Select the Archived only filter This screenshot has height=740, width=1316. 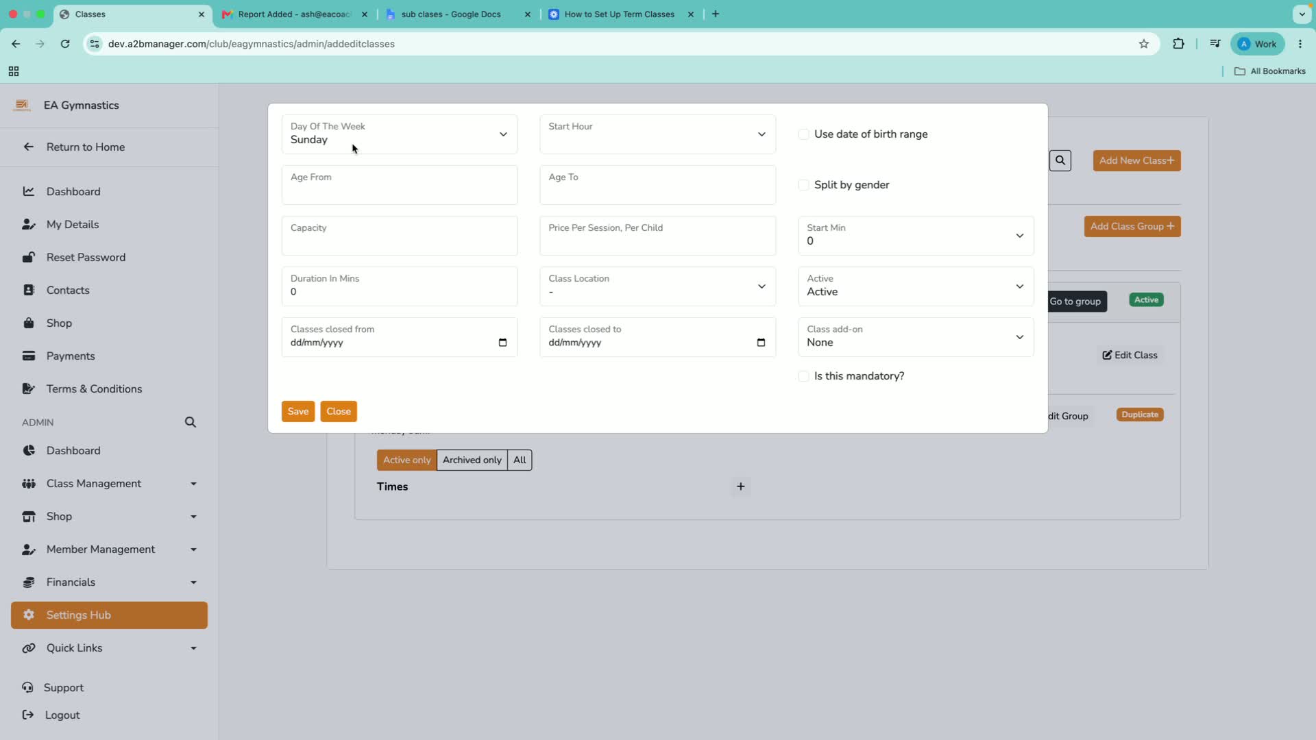[x=472, y=460]
